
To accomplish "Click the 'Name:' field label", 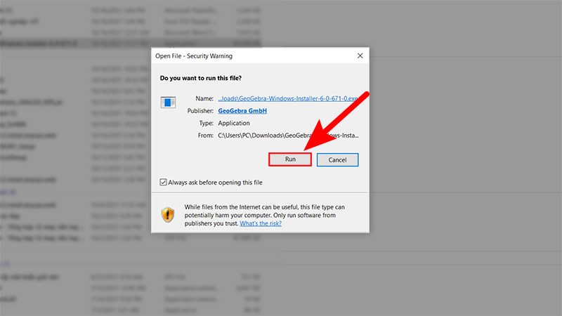I will 204,98.
